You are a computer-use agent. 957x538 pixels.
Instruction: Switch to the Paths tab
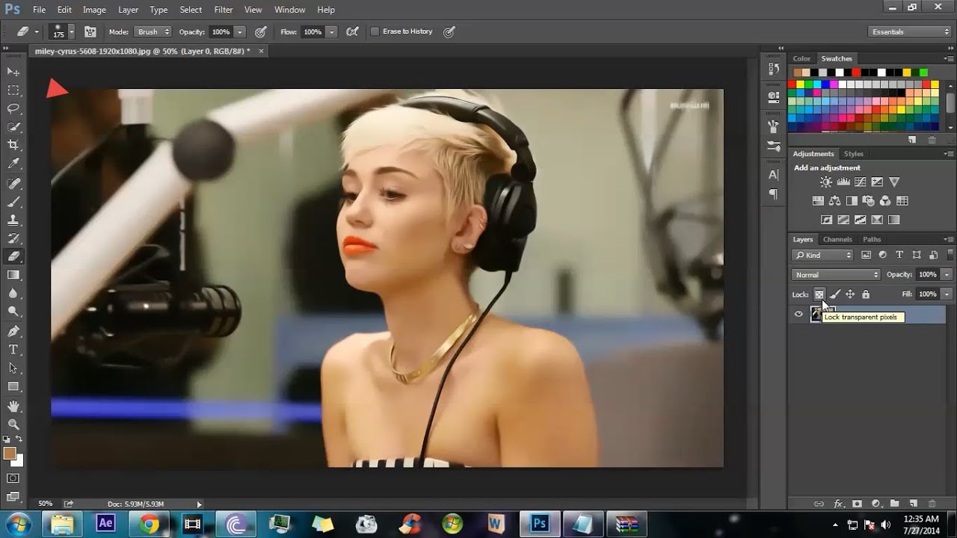tap(872, 239)
